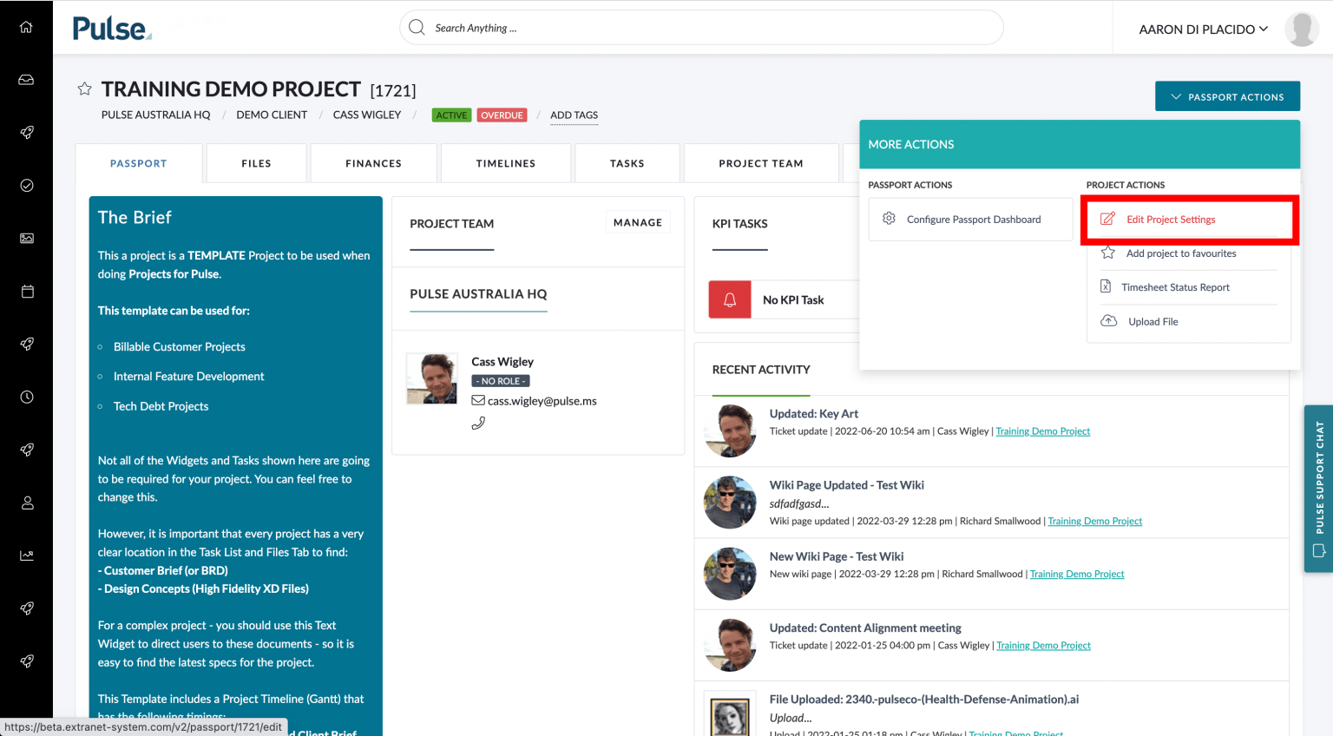This screenshot has height=736, width=1333.
Task: Click the search magnifier in the top bar
Action: [416, 27]
